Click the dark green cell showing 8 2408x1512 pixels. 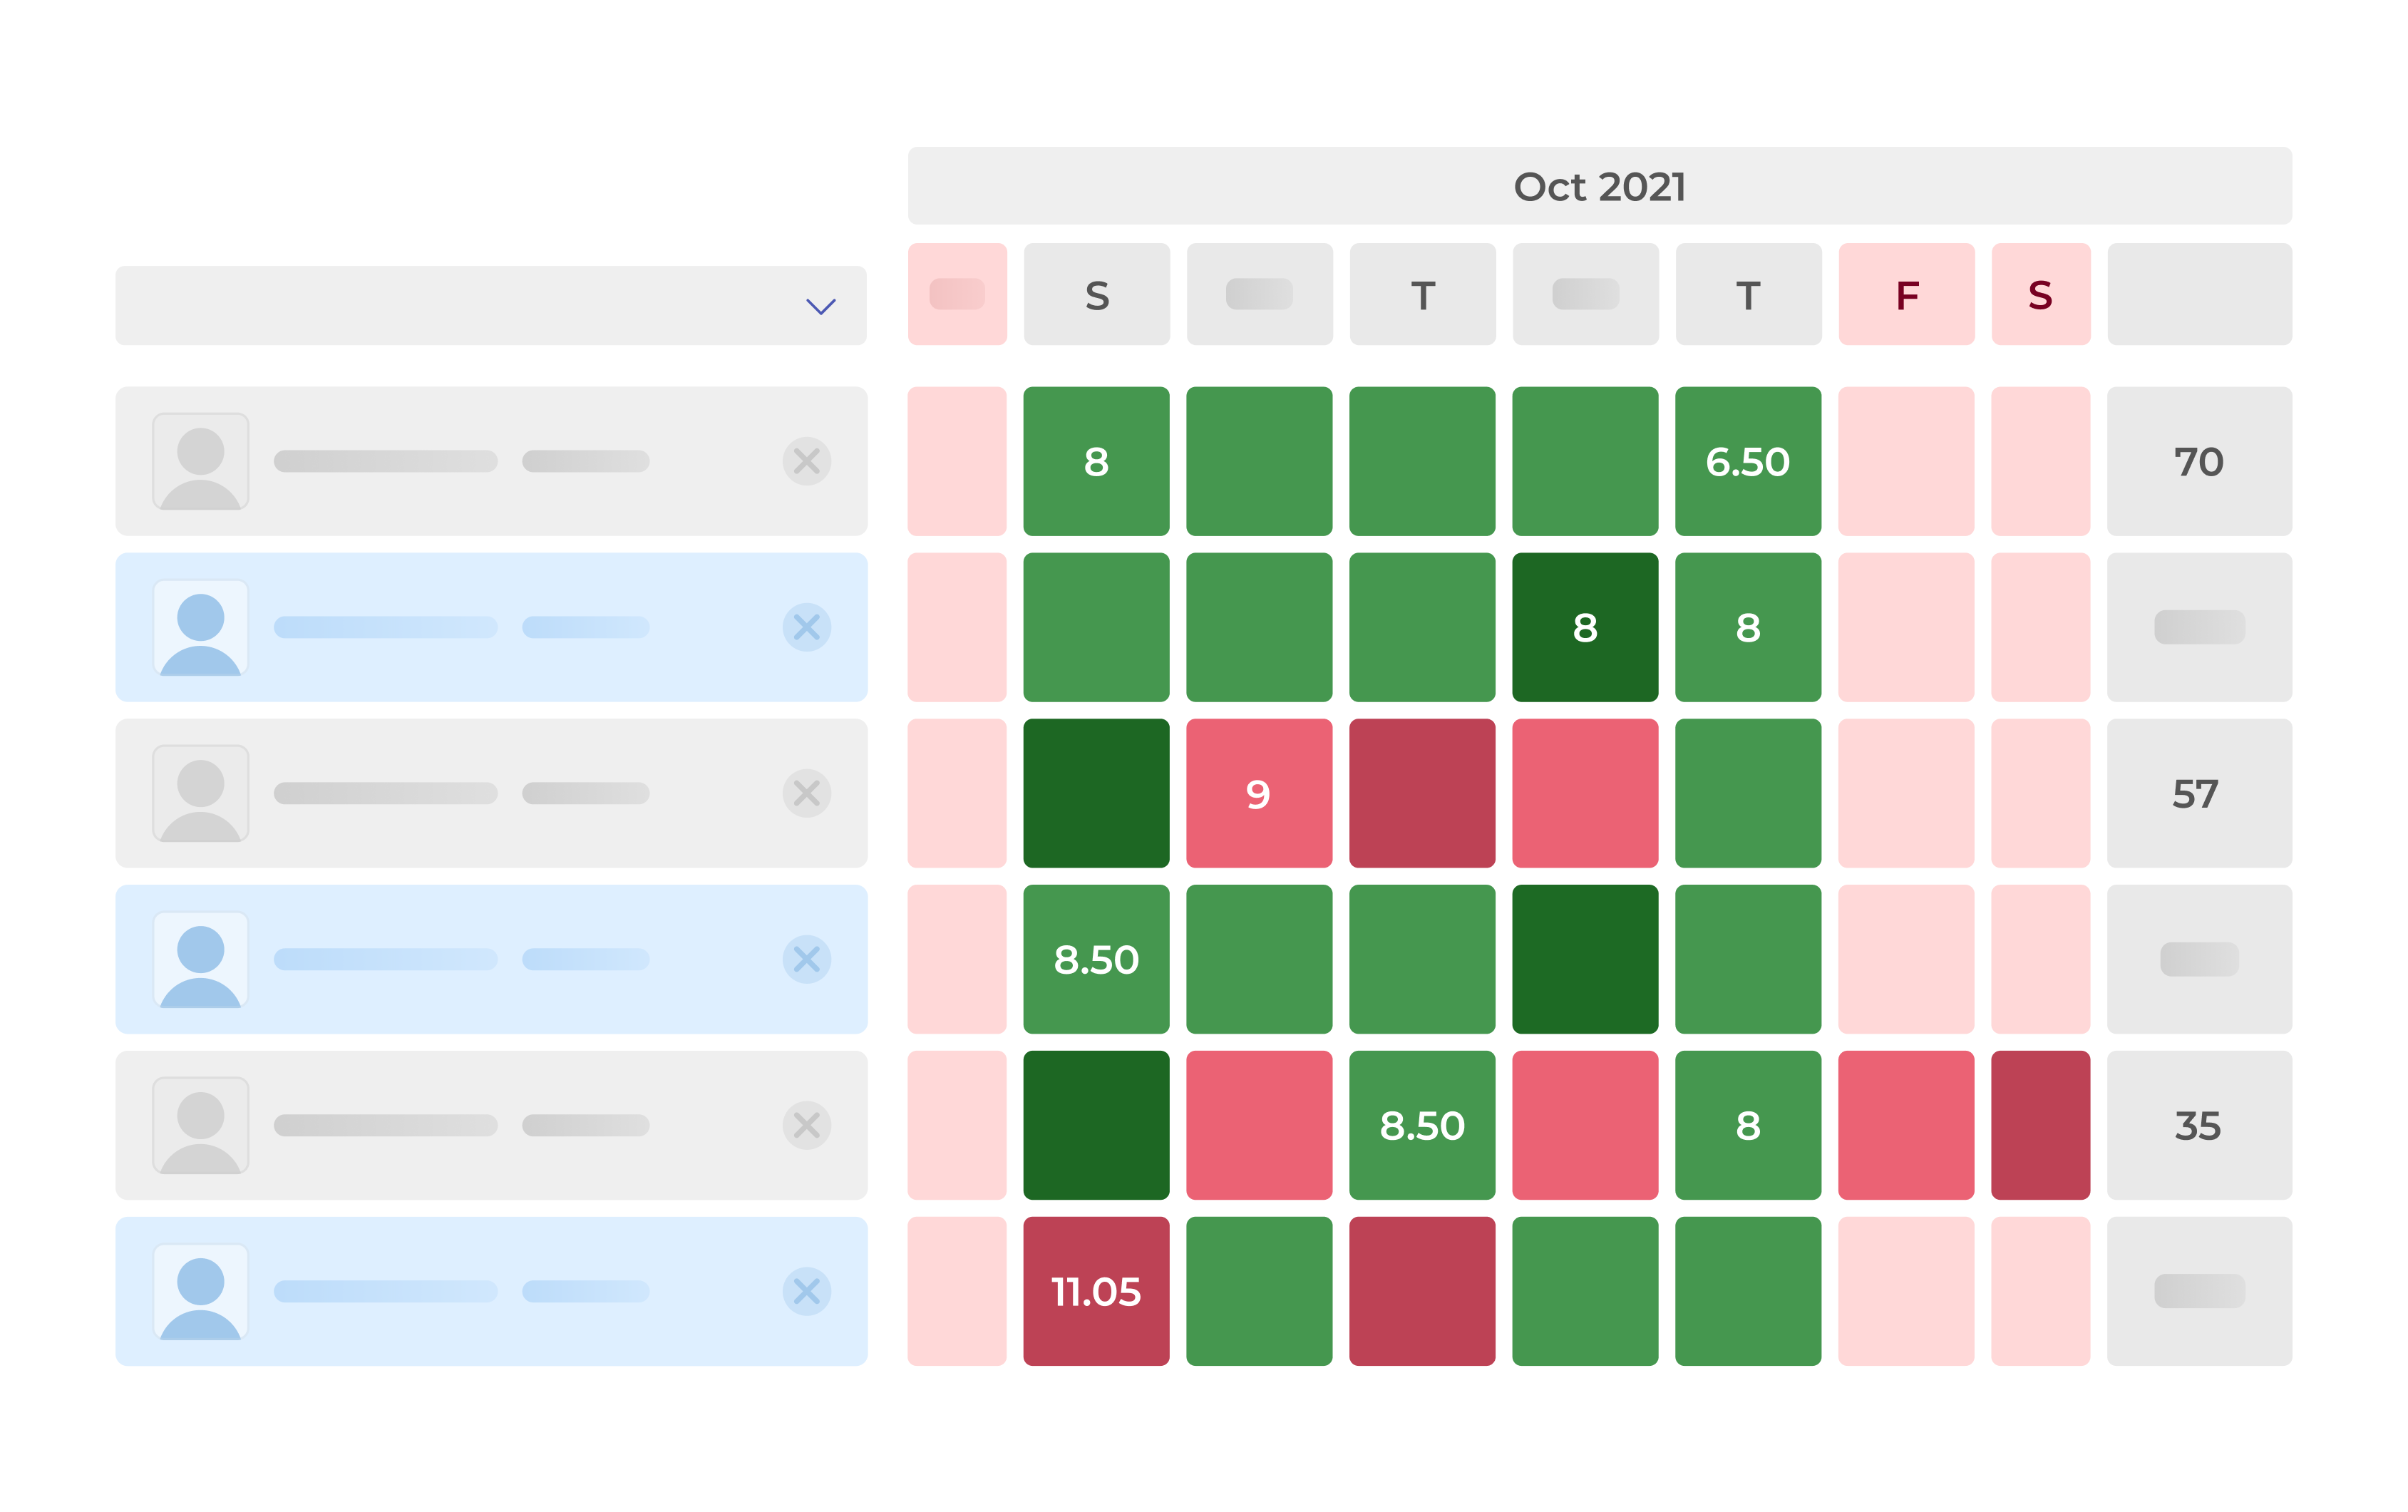pyautogui.click(x=1584, y=627)
